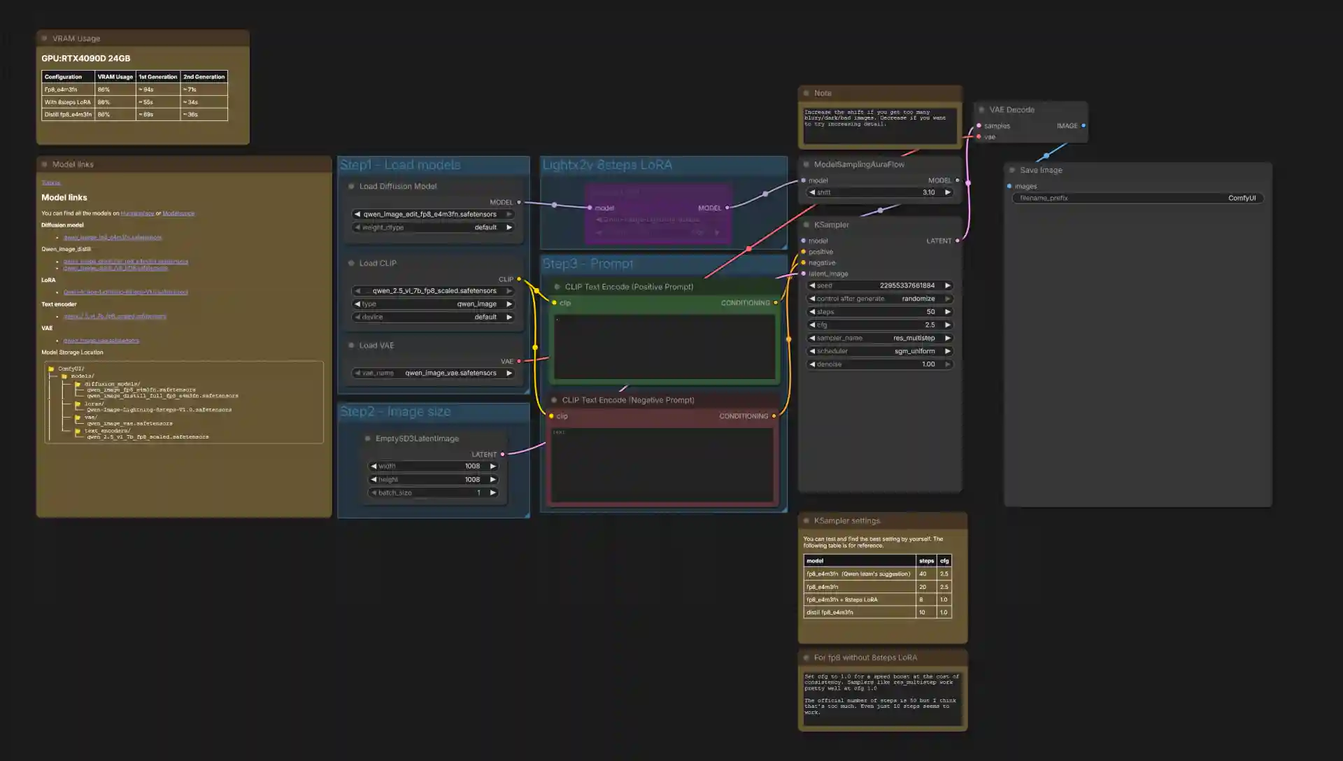The height and width of the screenshot is (761, 1343).
Task: Select the Step3 - Prompt group title
Action: (x=588, y=264)
